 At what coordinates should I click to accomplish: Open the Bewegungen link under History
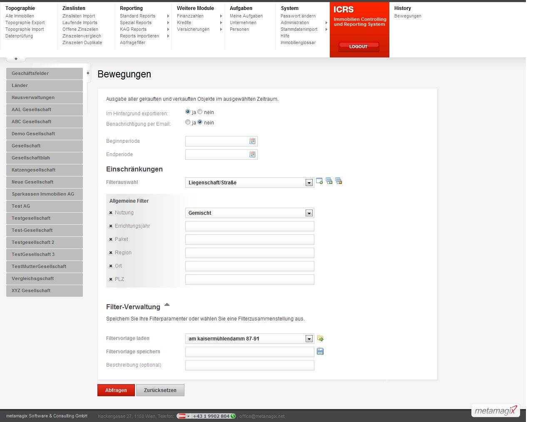(x=408, y=16)
